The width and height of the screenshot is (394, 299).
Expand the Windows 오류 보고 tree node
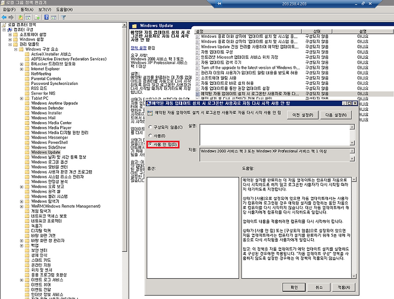tap(21, 187)
